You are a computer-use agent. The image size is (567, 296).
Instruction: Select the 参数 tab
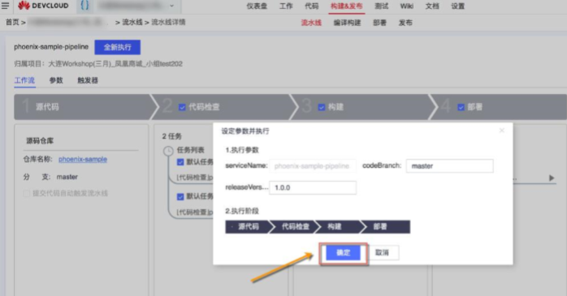tap(56, 80)
